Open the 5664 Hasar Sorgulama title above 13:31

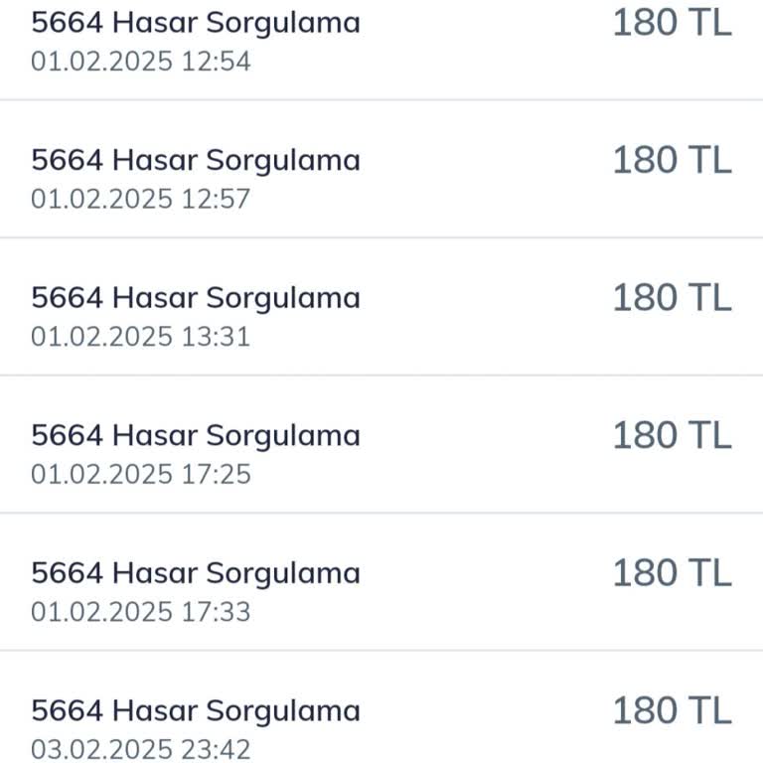pos(196,297)
